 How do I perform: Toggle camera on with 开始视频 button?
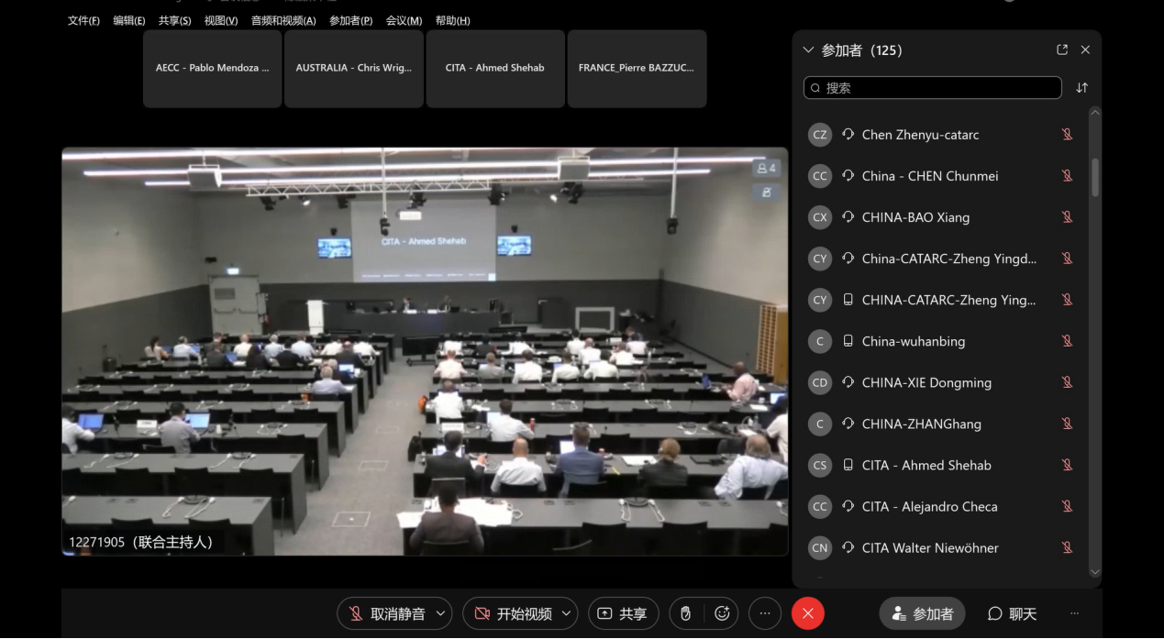[x=512, y=613]
